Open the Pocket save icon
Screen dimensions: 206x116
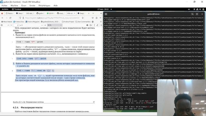tap(93, 18)
